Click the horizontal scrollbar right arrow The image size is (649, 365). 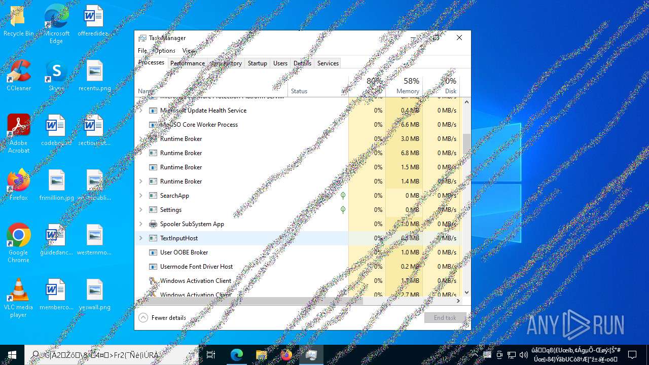click(x=458, y=301)
